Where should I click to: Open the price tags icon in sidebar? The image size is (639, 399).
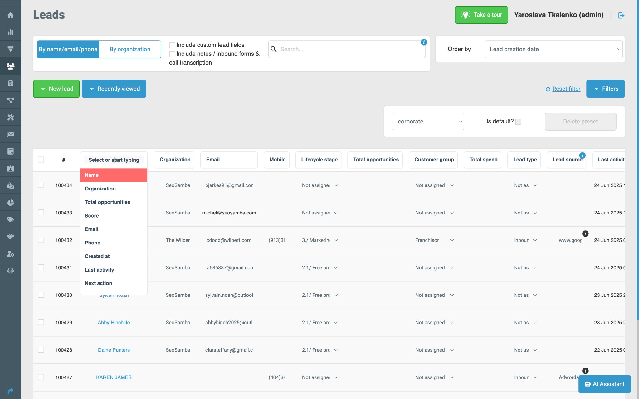point(11,220)
